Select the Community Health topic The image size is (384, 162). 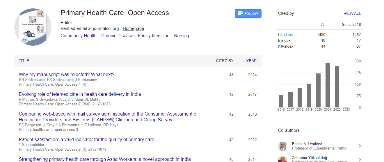[79, 36]
